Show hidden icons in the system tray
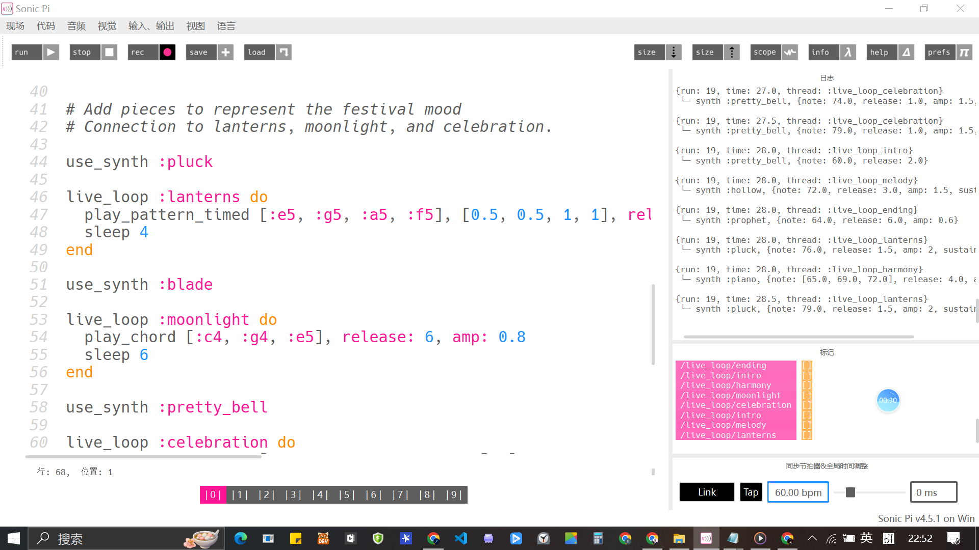The width and height of the screenshot is (979, 550). (x=812, y=538)
